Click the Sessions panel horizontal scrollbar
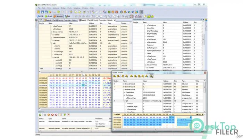 point(75,131)
